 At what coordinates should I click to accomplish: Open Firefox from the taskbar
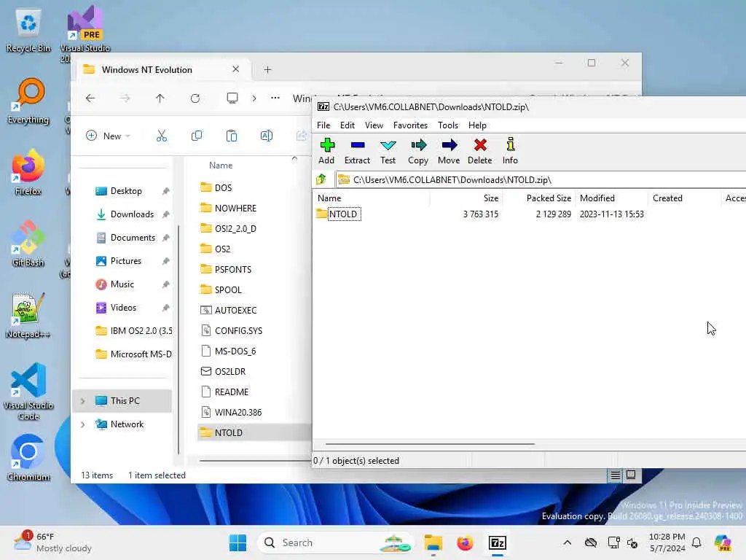[465, 542]
